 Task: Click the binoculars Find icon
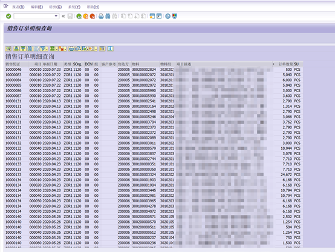coord(108,16)
